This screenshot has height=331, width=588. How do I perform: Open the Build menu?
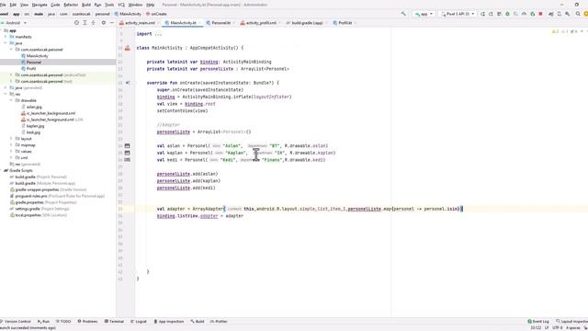pyautogui.click(x=86, y=5)
